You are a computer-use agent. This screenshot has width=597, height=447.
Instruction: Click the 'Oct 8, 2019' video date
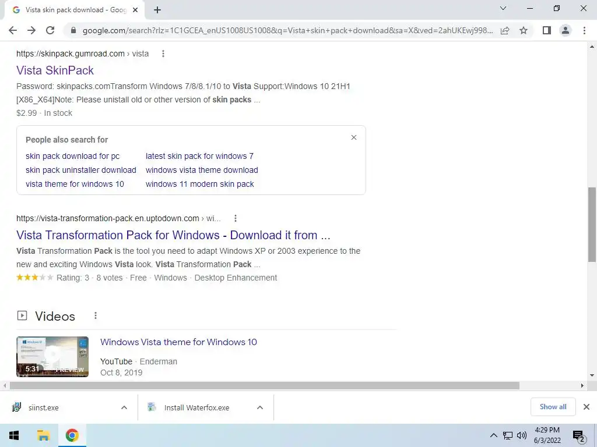click(x=121, y=372)
